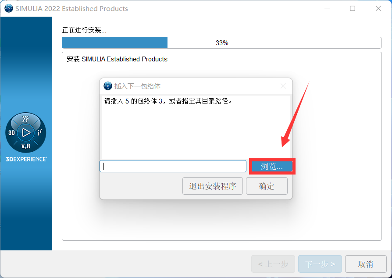Image resolution: width=392 pixels, height=278 pixels.
Task: Click the disabled 上一步 button
Action: click(273, 264)
